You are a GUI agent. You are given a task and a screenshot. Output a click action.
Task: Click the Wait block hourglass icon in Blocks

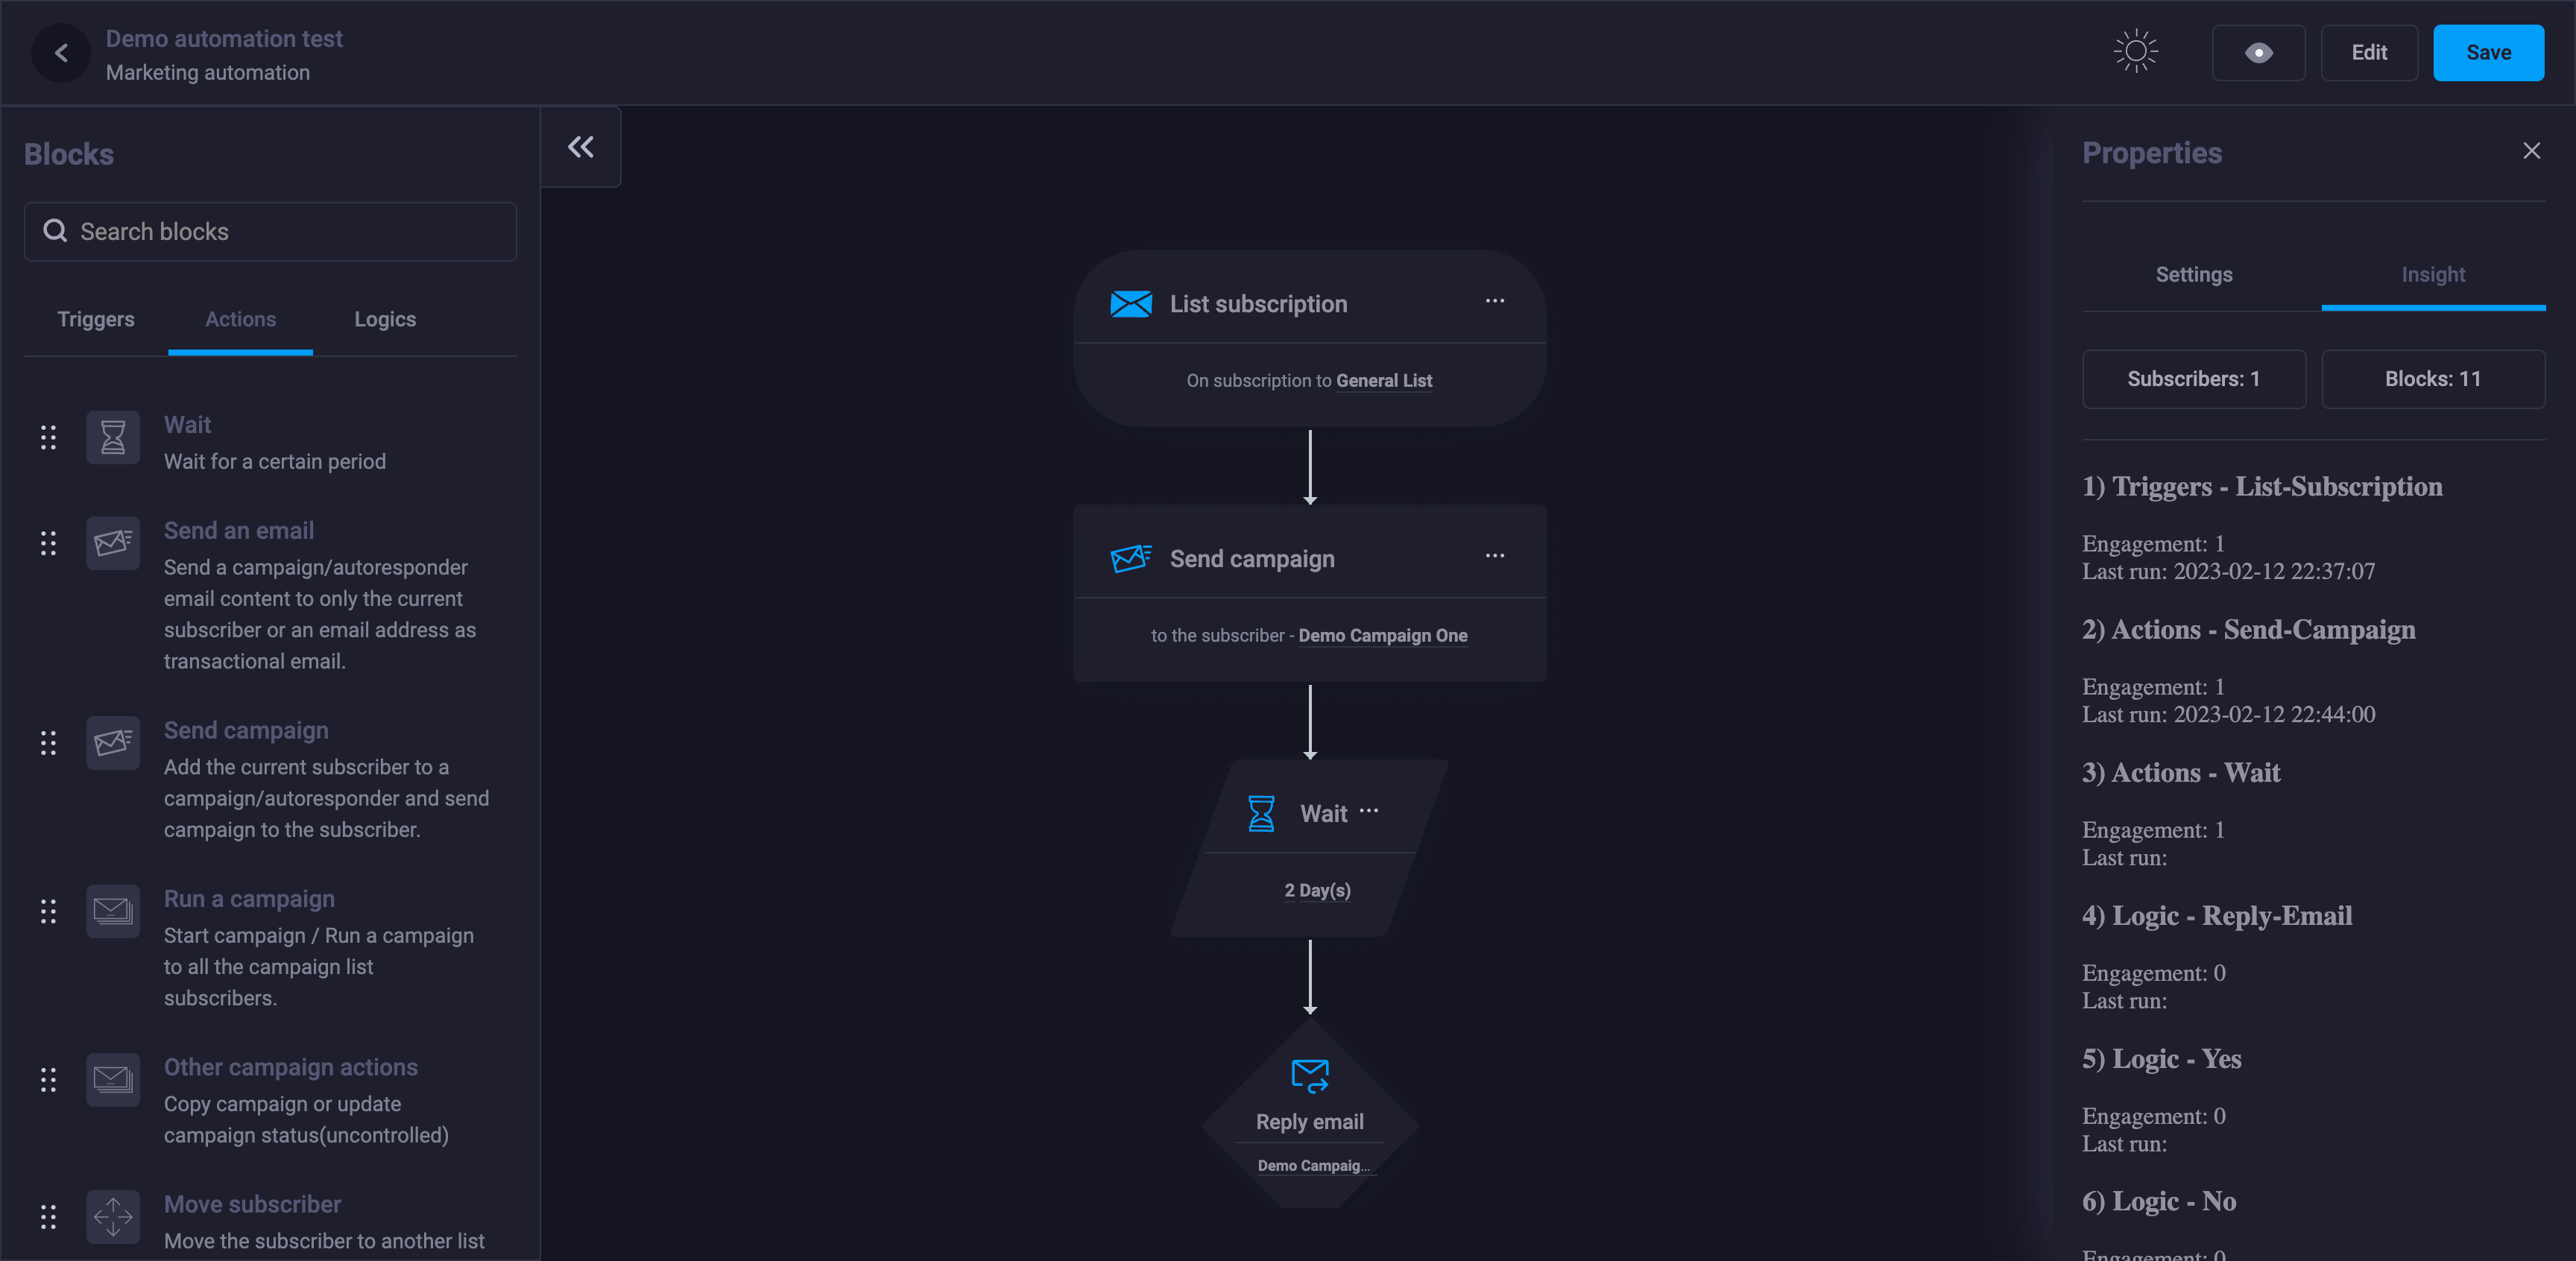[113, 437]
